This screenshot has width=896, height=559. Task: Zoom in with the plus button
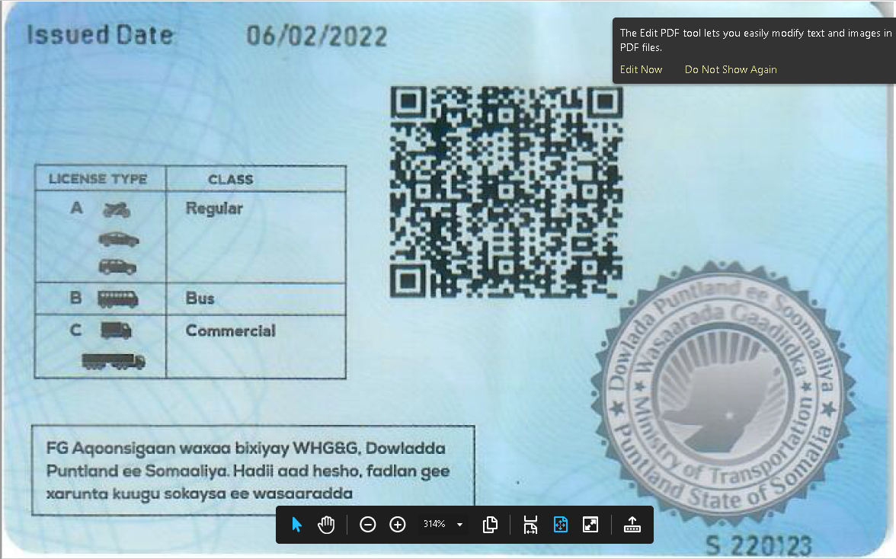pyautogui.click(x=398, y=524)
